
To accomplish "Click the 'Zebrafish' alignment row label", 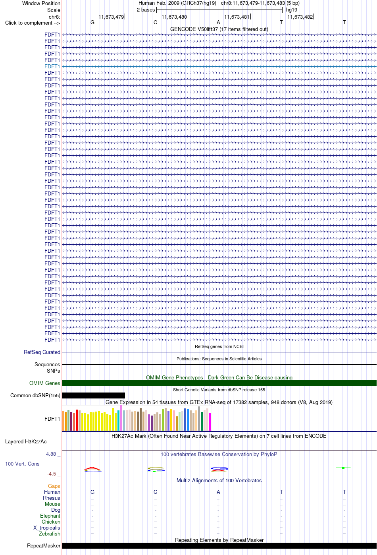I will tap(50, 534).
